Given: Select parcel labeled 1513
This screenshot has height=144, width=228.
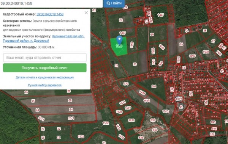Looking at the screenshot, I should click(166, 111).
